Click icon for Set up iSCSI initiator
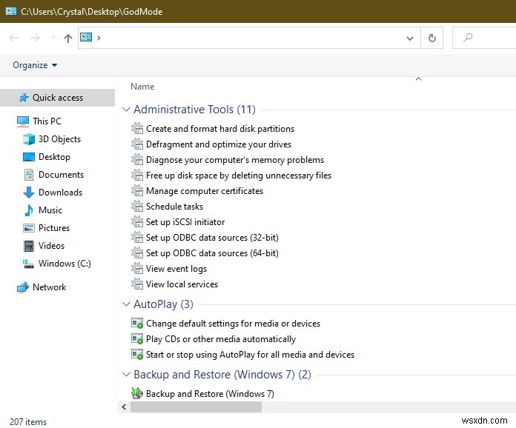516x428 pixels. [x=137, y=222]
